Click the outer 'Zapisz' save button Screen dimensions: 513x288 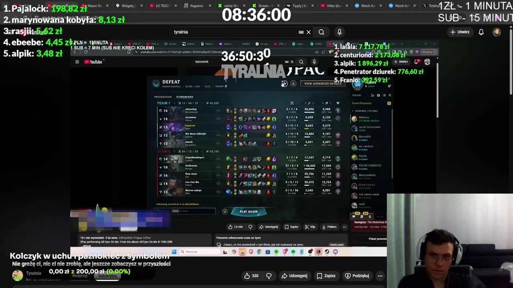coord(326,276)
